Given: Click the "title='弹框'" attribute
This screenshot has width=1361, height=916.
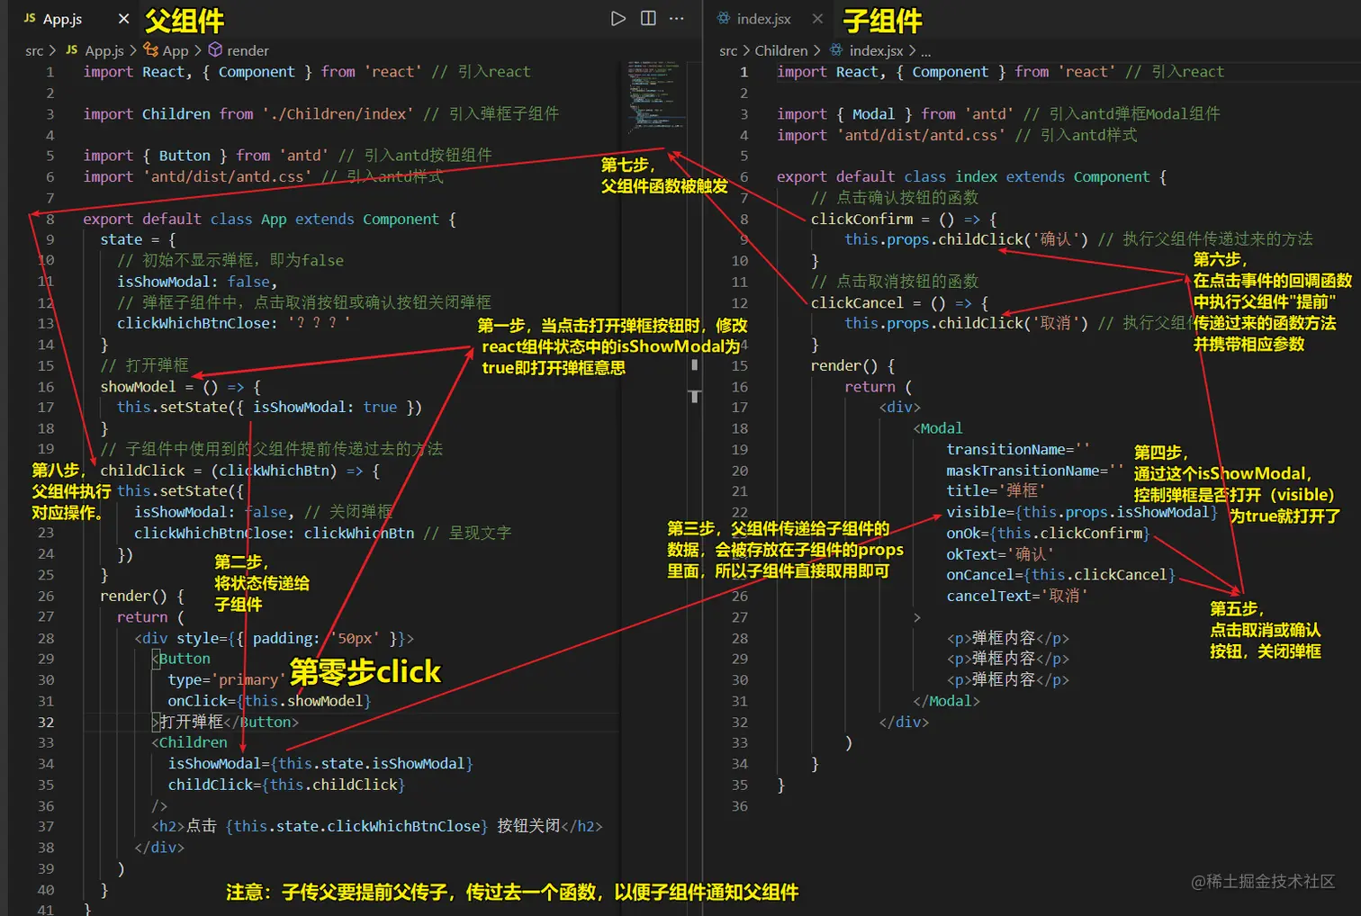Looking at the screenshot, I should (x=996, y=490).
